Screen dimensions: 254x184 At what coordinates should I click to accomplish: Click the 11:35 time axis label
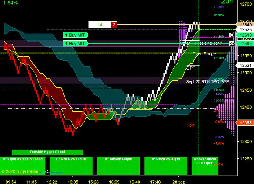click(31, 182)
